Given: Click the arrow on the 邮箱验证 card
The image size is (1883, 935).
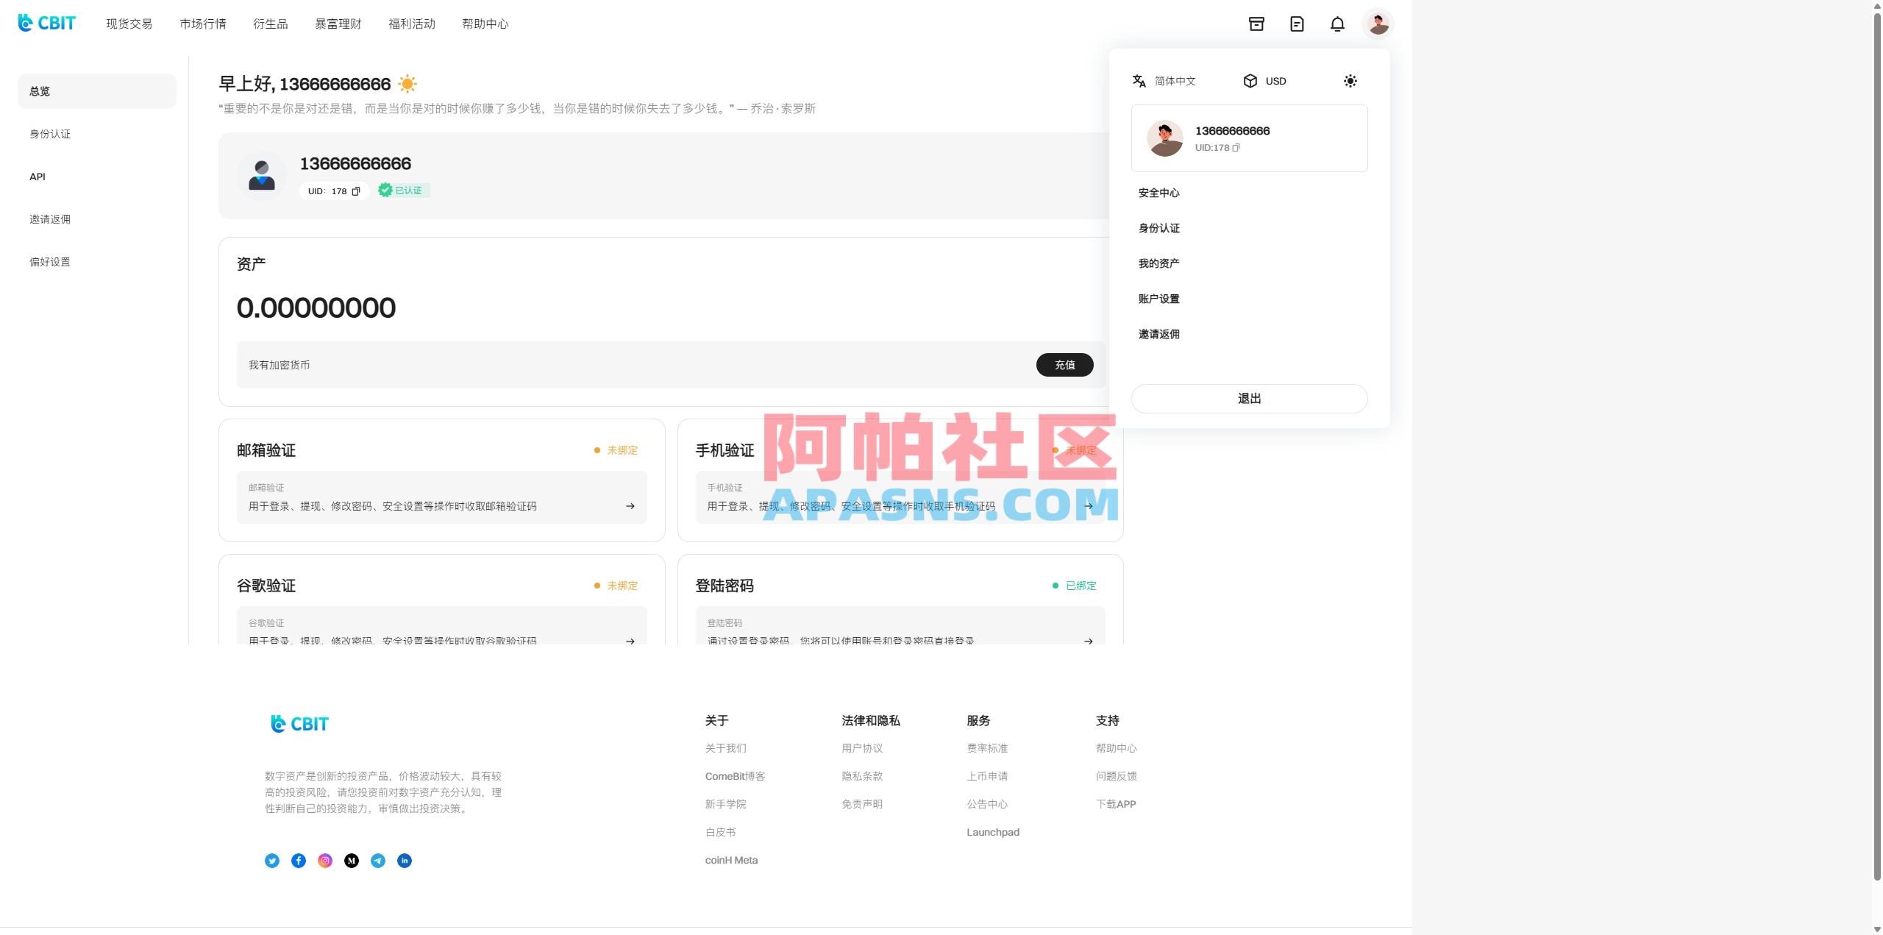Looking at the screenshot, I should 630,506.
